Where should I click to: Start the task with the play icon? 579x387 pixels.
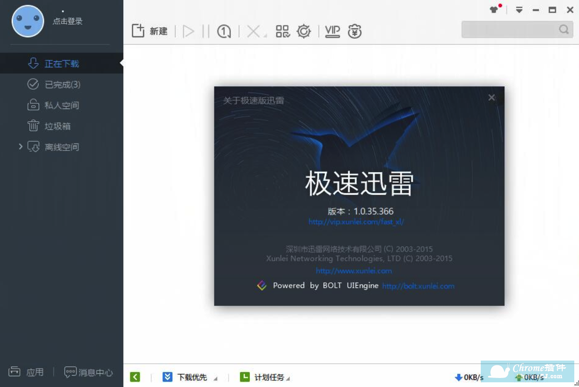click(x=188, y=32)
